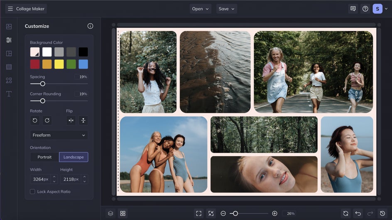Click the rotate counterclockwise icon
Image resolution: width=392 pixels, height=220 pixels.
[35, 121]
